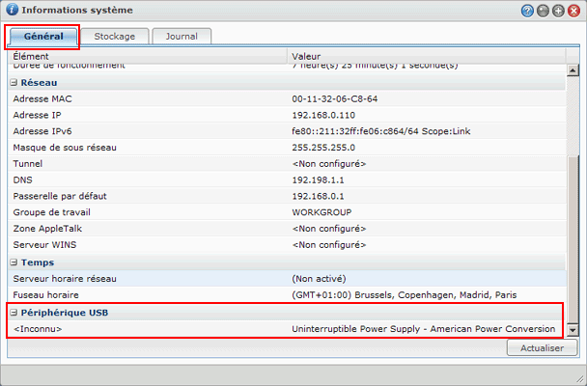Click DNS value 192.198.1.1
The width and height of the screenshot is (587, 386).
pyautogui.click(x=318, y=179)
